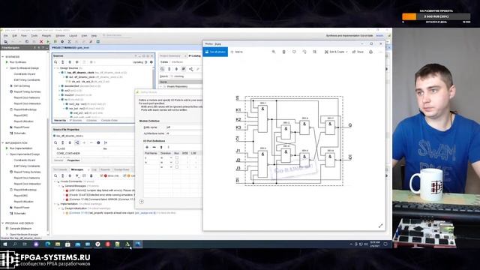
Task: Open the Tools menu in Vivado
Action: tap(34, 35)
